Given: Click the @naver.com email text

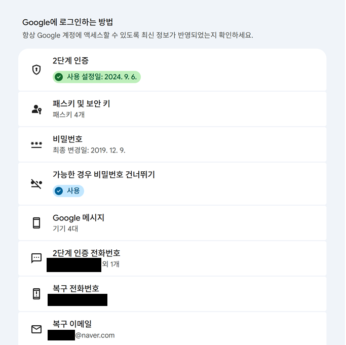Looking at the screenshot, I should tap(95, 335).
